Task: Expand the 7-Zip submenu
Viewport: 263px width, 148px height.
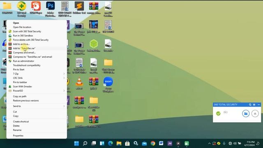Action: 37,74
